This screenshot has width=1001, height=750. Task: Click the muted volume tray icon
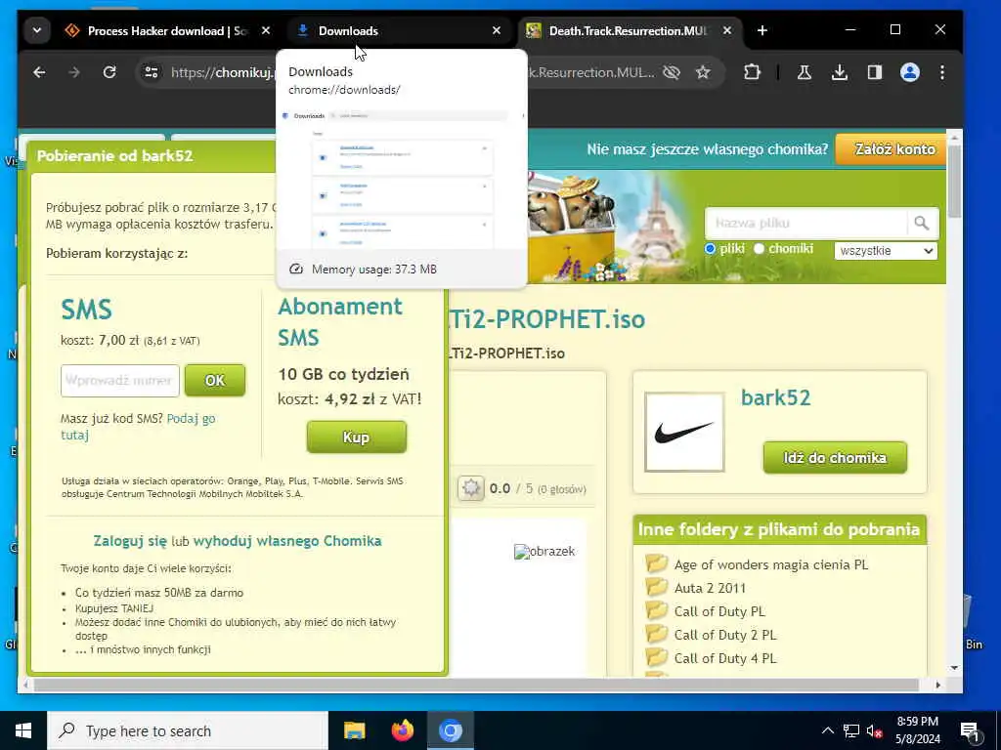click(x=874, y=730)
